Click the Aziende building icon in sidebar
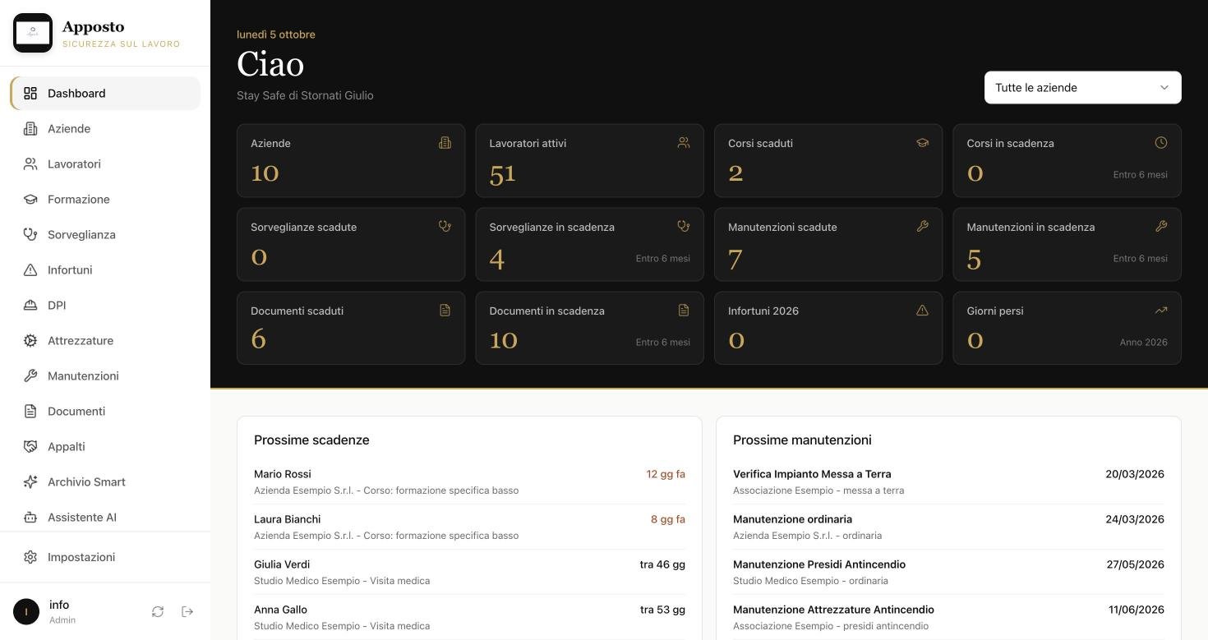Image resolution: width=1208 pixels, height=640 pixels. [30, 129]
